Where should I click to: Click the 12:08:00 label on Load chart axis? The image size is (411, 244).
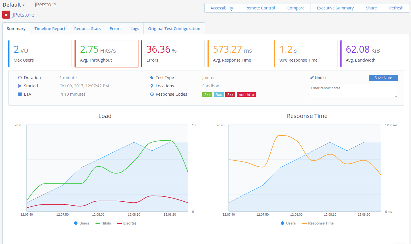coord(98,215)
